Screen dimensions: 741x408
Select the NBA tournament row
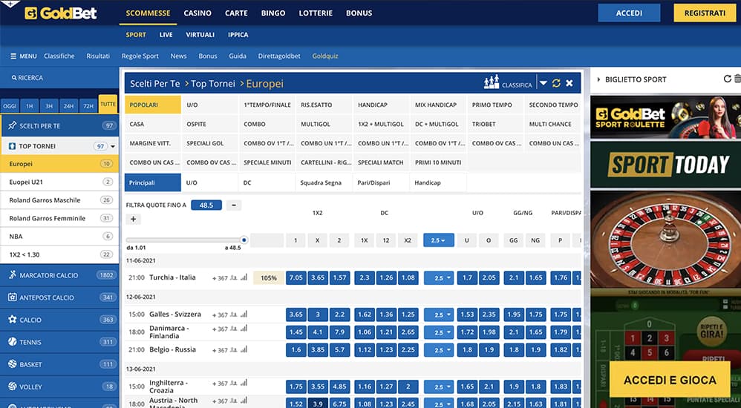(59, 236)
